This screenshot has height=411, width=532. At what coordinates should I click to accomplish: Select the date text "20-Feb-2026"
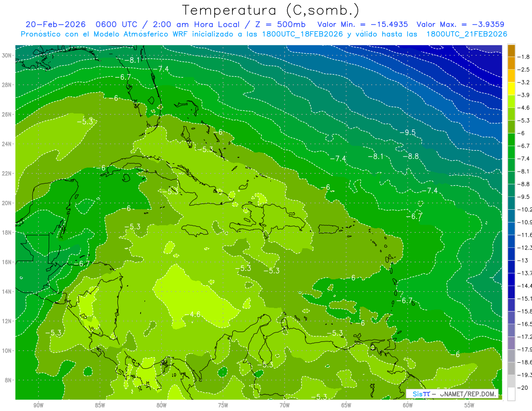[x=56, y=24]
